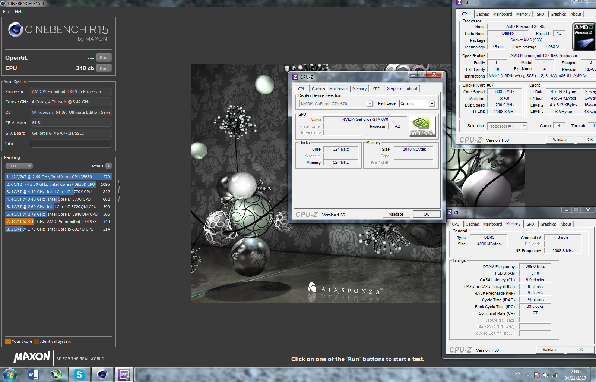Select Memory tab in front CPU-Z window

point(359,89)
